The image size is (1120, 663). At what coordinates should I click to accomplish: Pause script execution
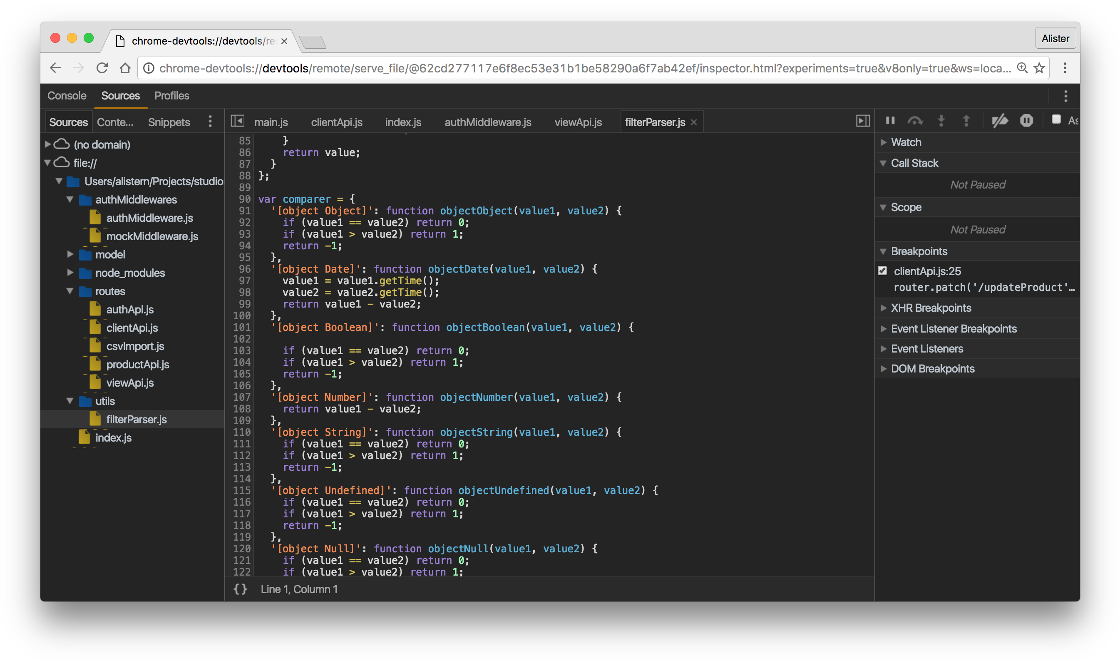890,120
